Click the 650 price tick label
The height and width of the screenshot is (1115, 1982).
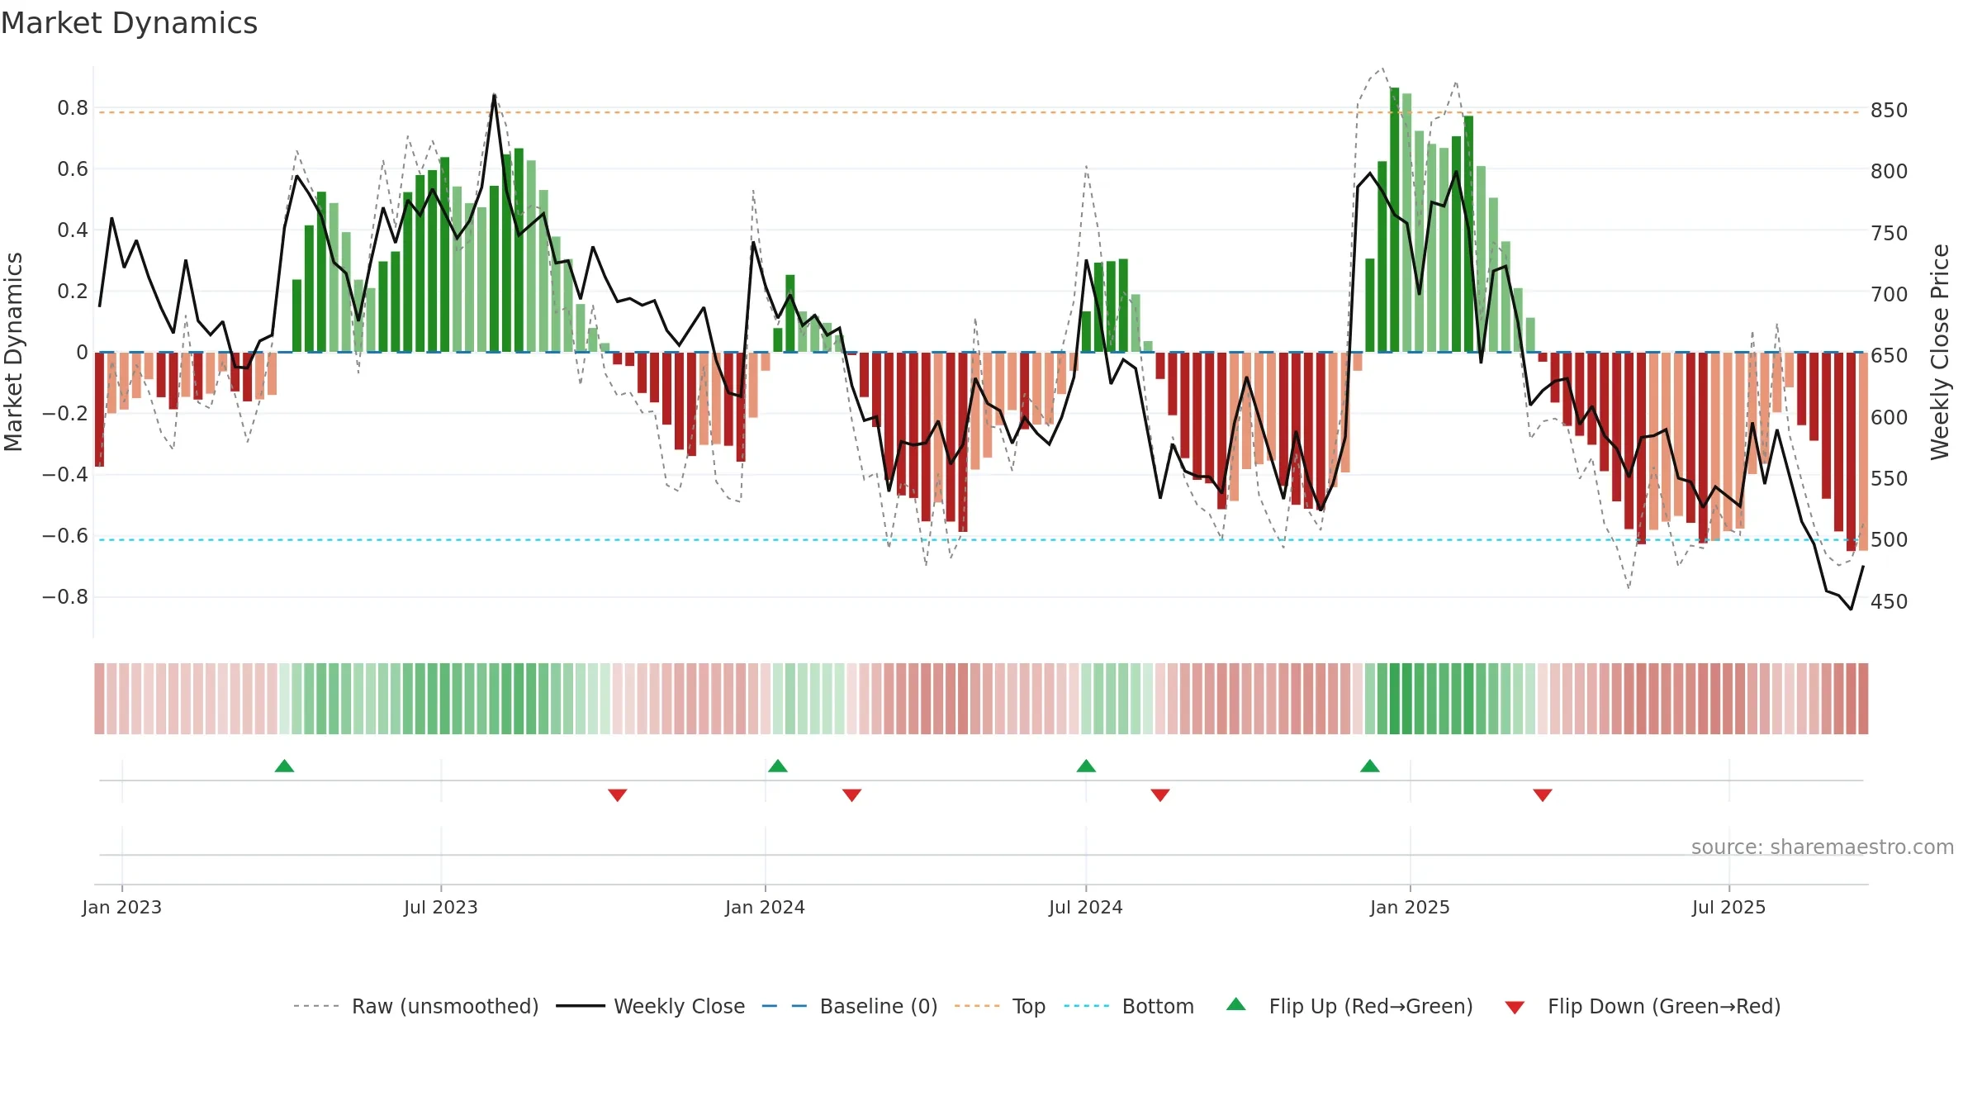click(x=1890, y=356)
